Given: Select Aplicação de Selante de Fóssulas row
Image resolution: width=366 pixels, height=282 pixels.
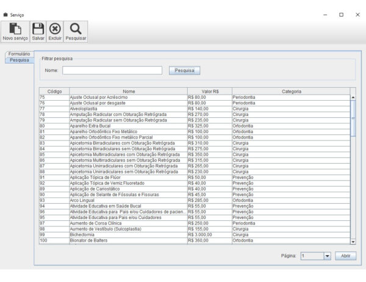Looking at the screenshot, I should (x=195, y=195).
